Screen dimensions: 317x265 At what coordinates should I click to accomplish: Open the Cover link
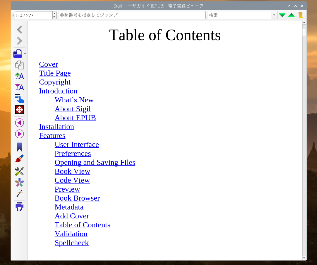tap(48, 64)
